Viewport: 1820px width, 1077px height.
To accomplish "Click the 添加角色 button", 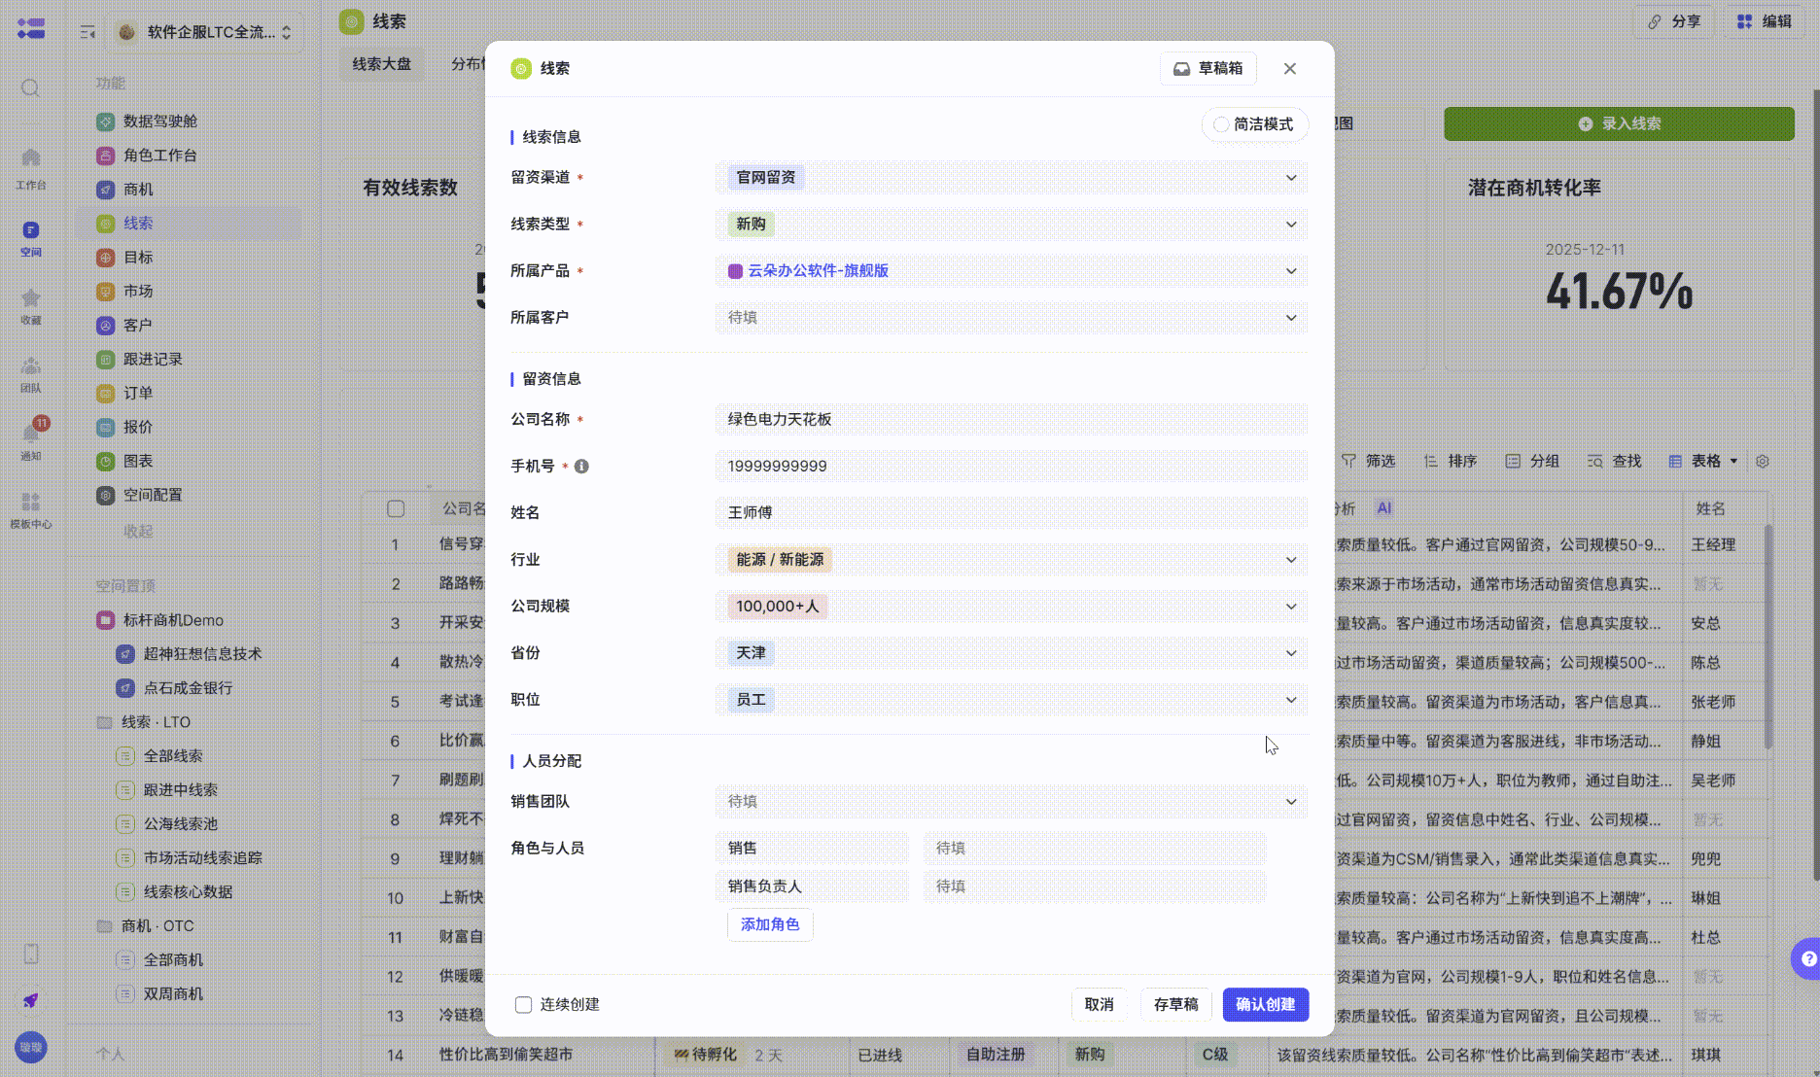I will 770,925.
